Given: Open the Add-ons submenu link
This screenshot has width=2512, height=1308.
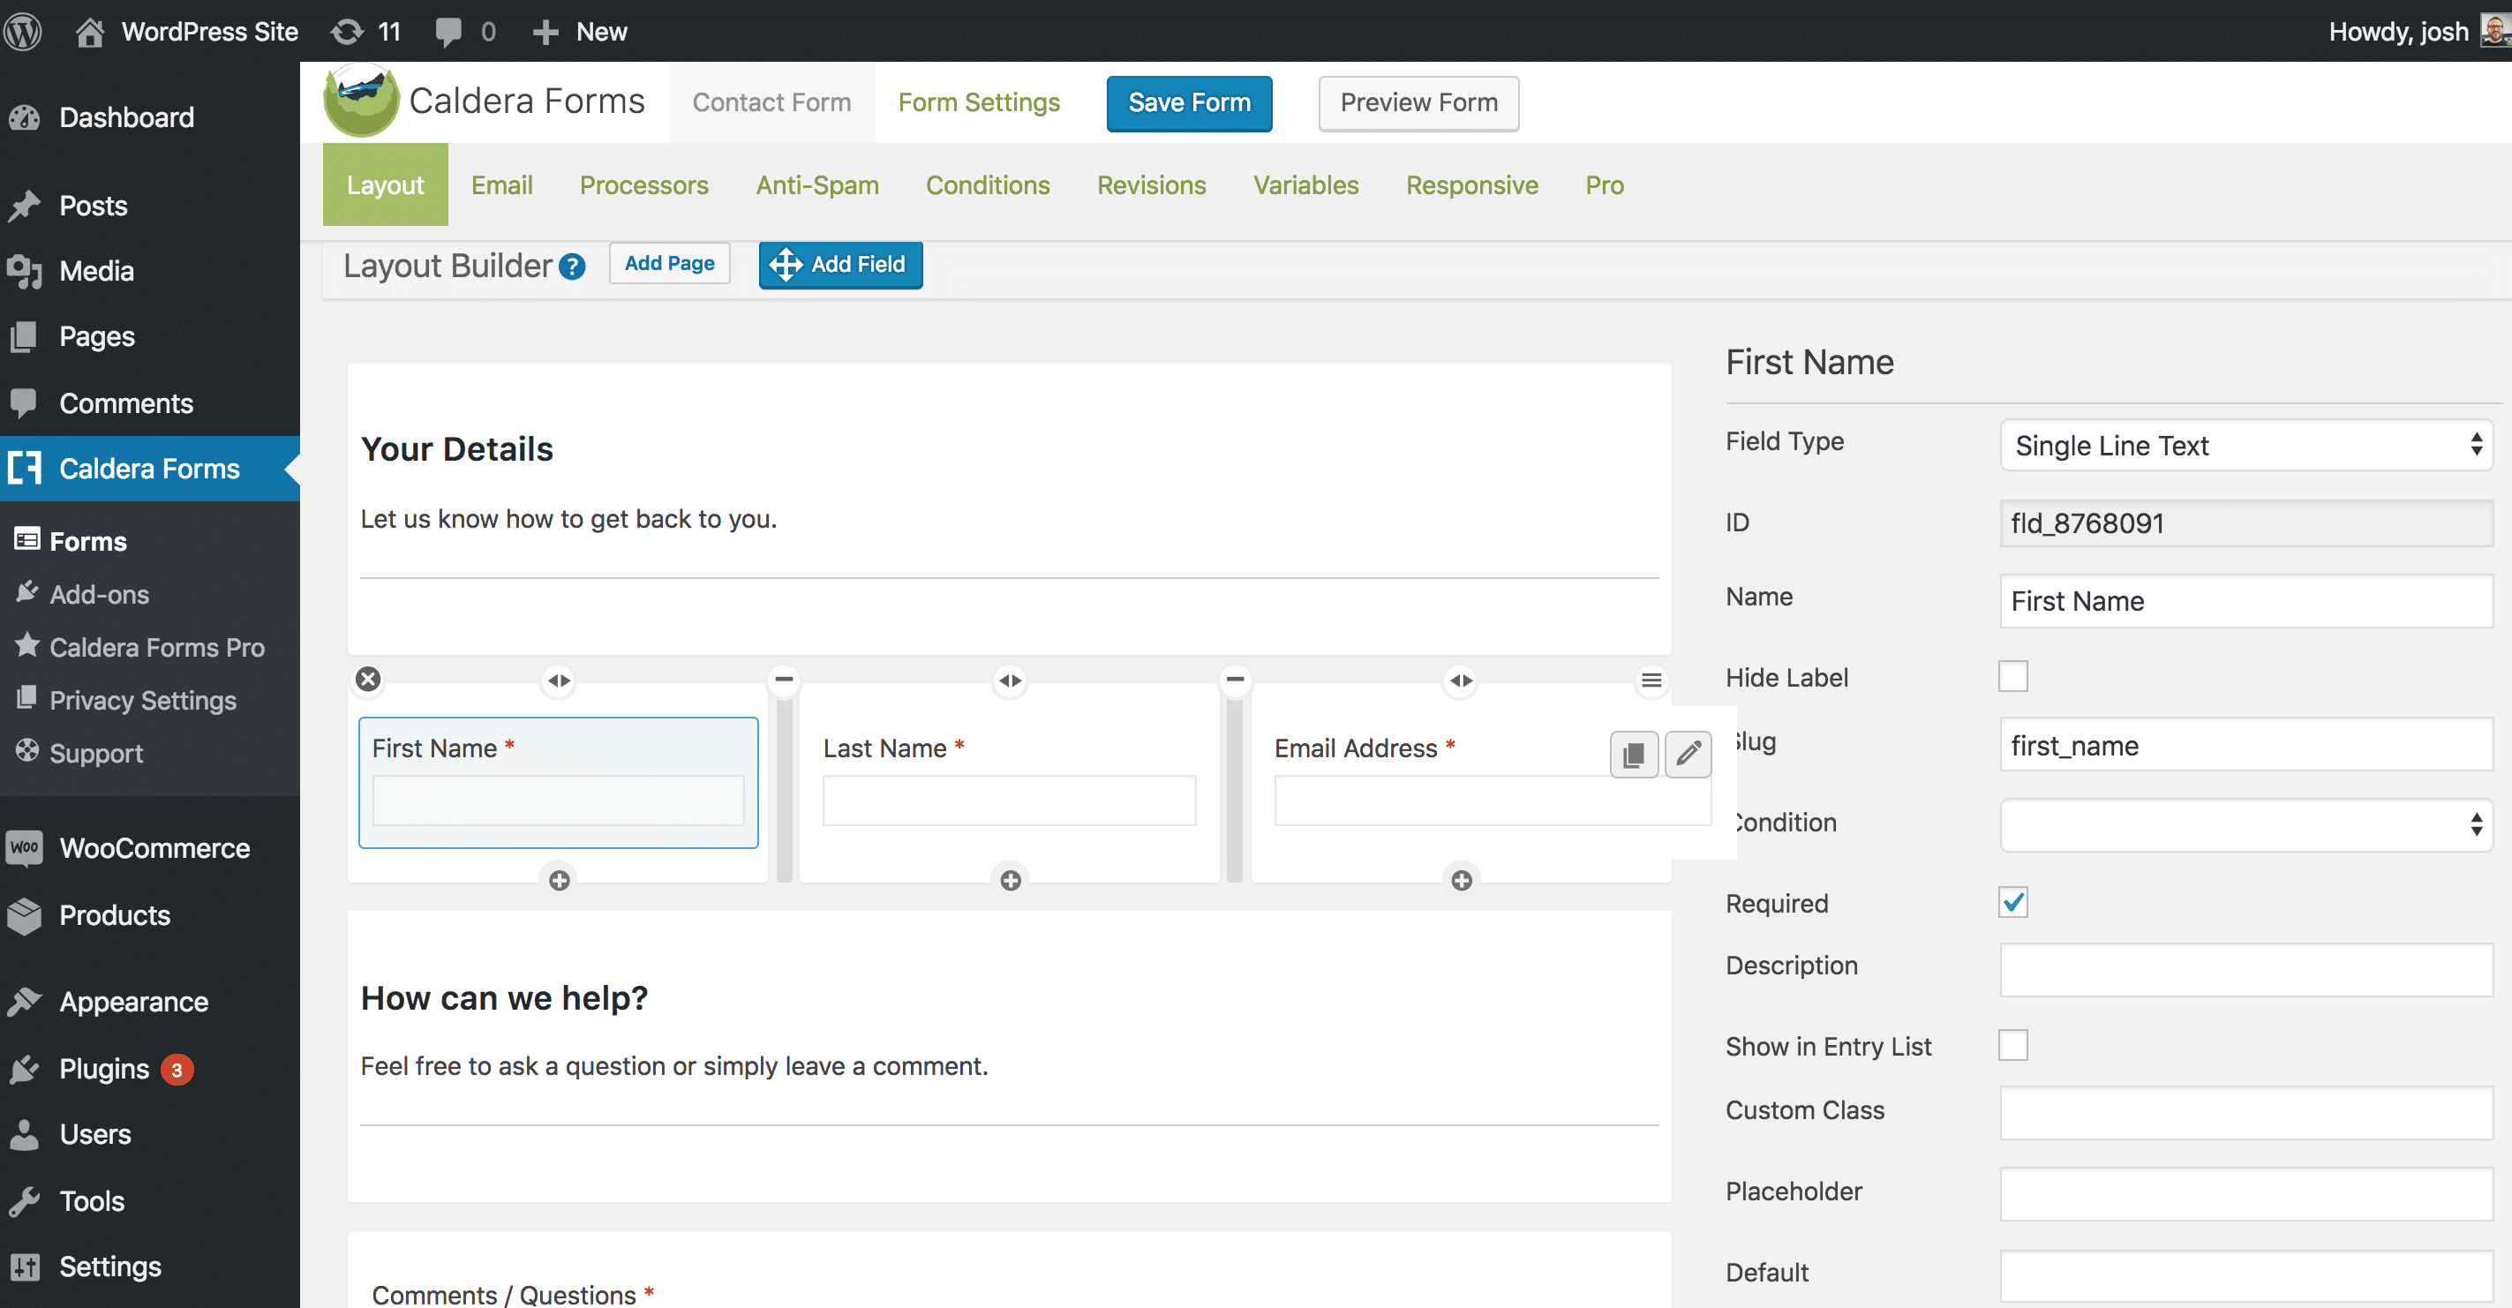Looking at the screenshot, I should tap(100, 594).
